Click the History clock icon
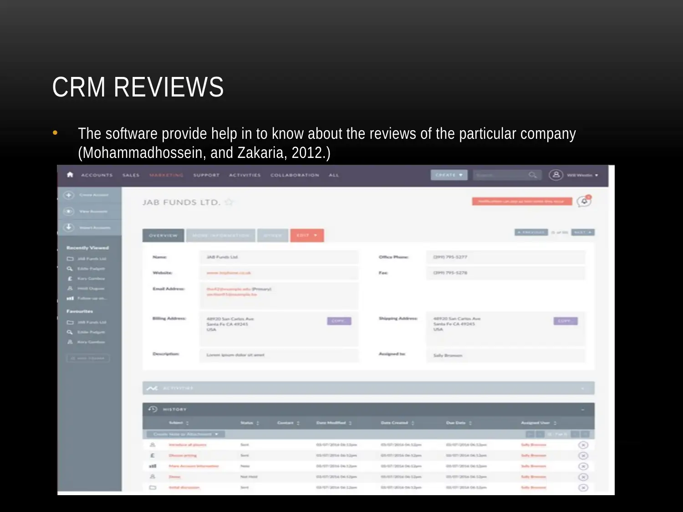Screen dimensions: 683x512 [x=153, y=409]
